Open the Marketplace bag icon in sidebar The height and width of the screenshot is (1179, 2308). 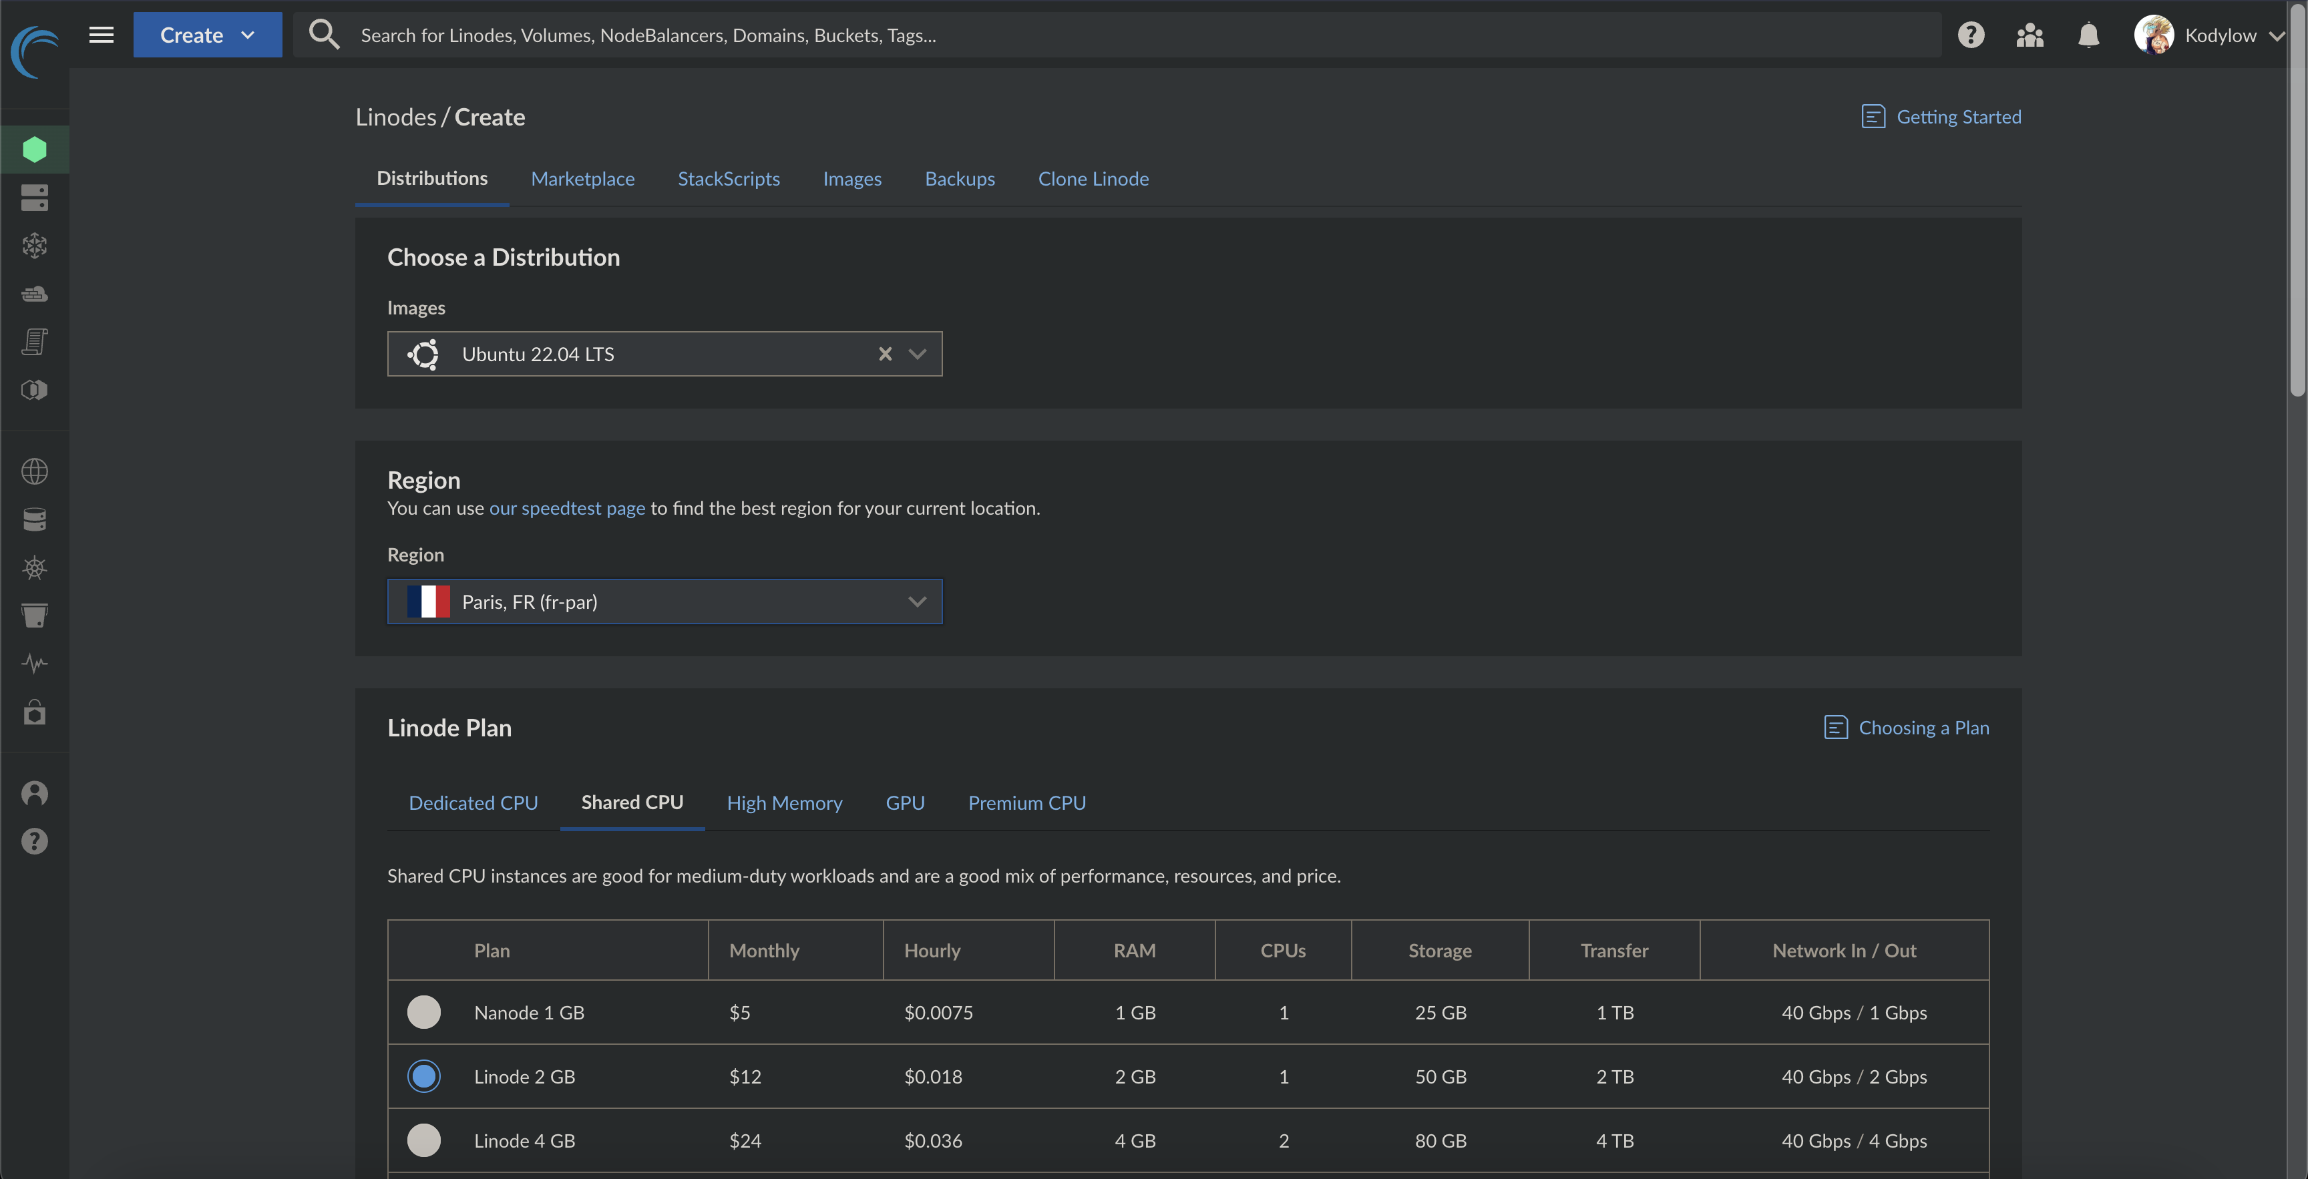34,712
